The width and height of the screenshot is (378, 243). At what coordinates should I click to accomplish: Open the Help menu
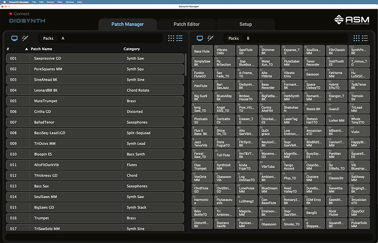(80, 2)
